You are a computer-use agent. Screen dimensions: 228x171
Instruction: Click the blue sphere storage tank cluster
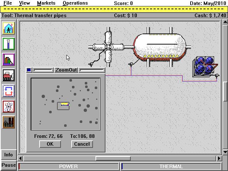[205, 67]
